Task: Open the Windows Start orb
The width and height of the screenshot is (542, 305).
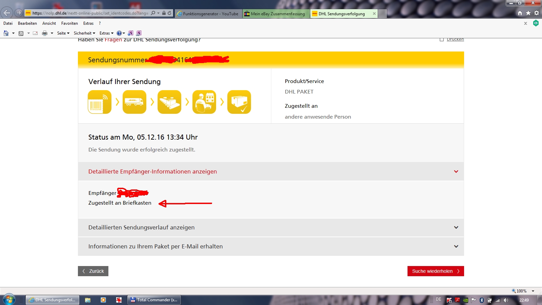Action: point(9,300)
